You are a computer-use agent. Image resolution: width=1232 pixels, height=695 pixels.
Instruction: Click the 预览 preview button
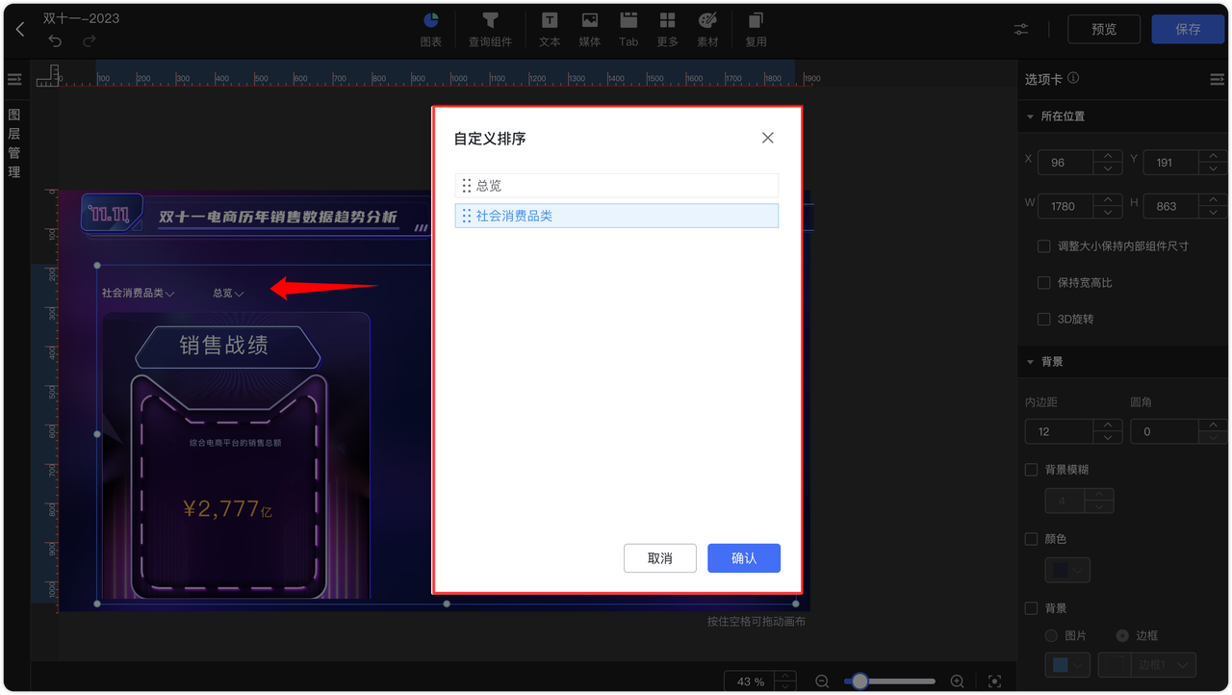point(1103,29)
